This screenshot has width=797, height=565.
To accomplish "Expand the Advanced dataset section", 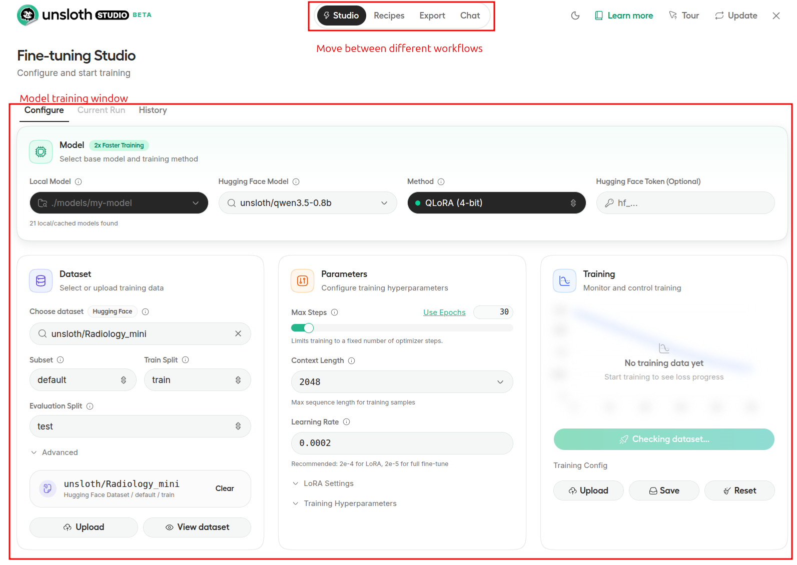I will [x=55, y=452].
